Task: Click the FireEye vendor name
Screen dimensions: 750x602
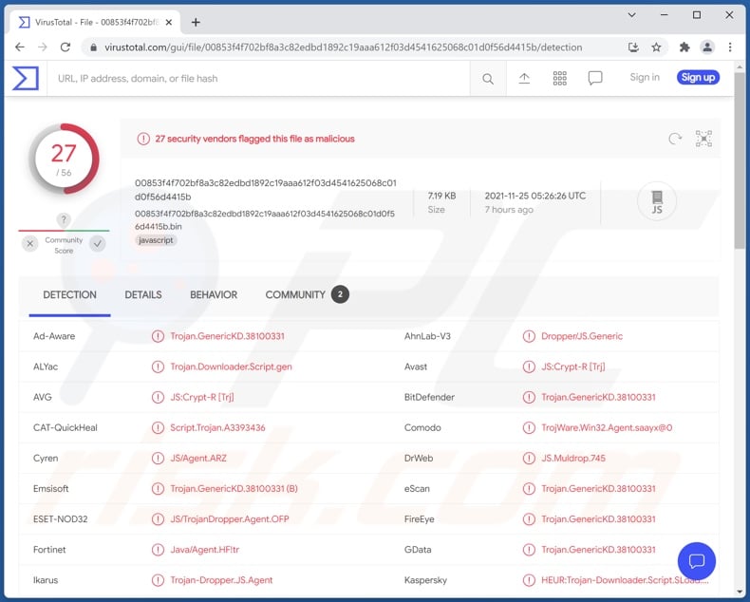Action: click(419, 519)
